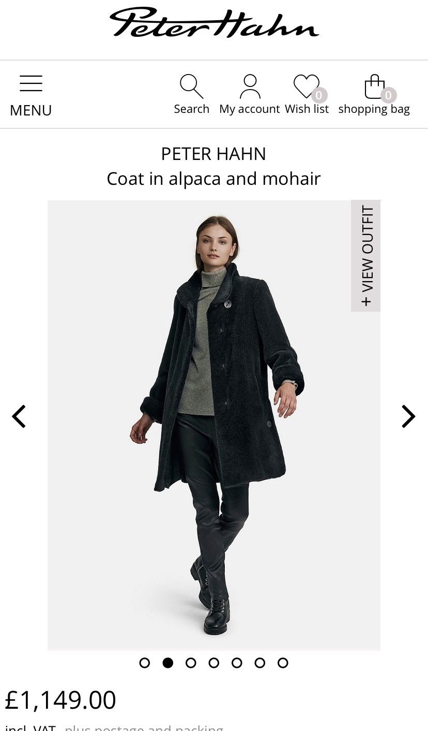
Task: Select the fourth carousel dot
Action: click(x=214, y=663)
